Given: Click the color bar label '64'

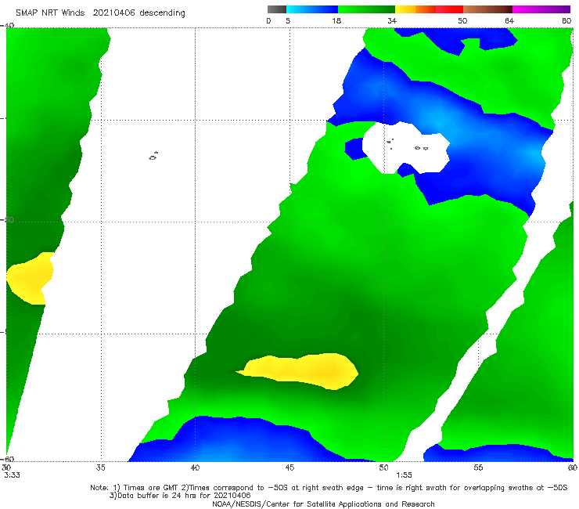Looking at the screenshot, I should pyautogui.click(x=509, y=20).
